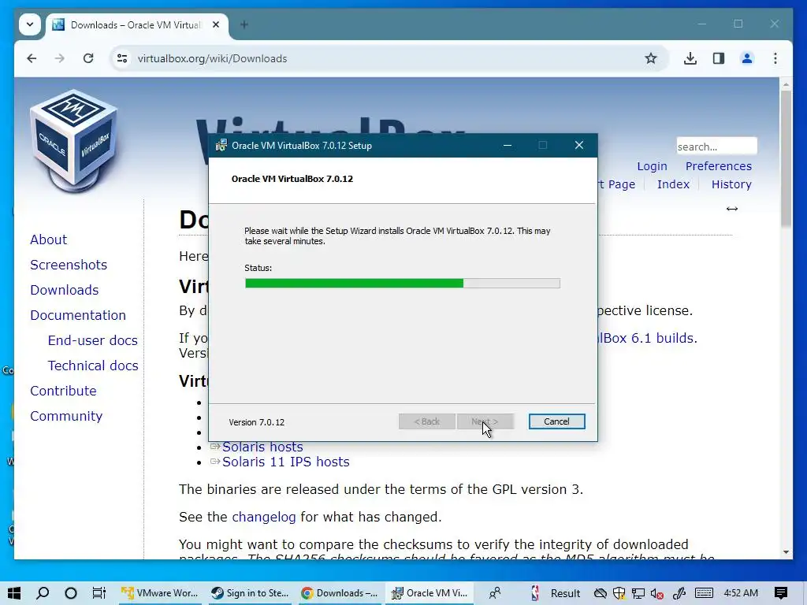Open the Contribute sidebar link
The width and height of the screenshot is (807, 605).
click(63, 391)
